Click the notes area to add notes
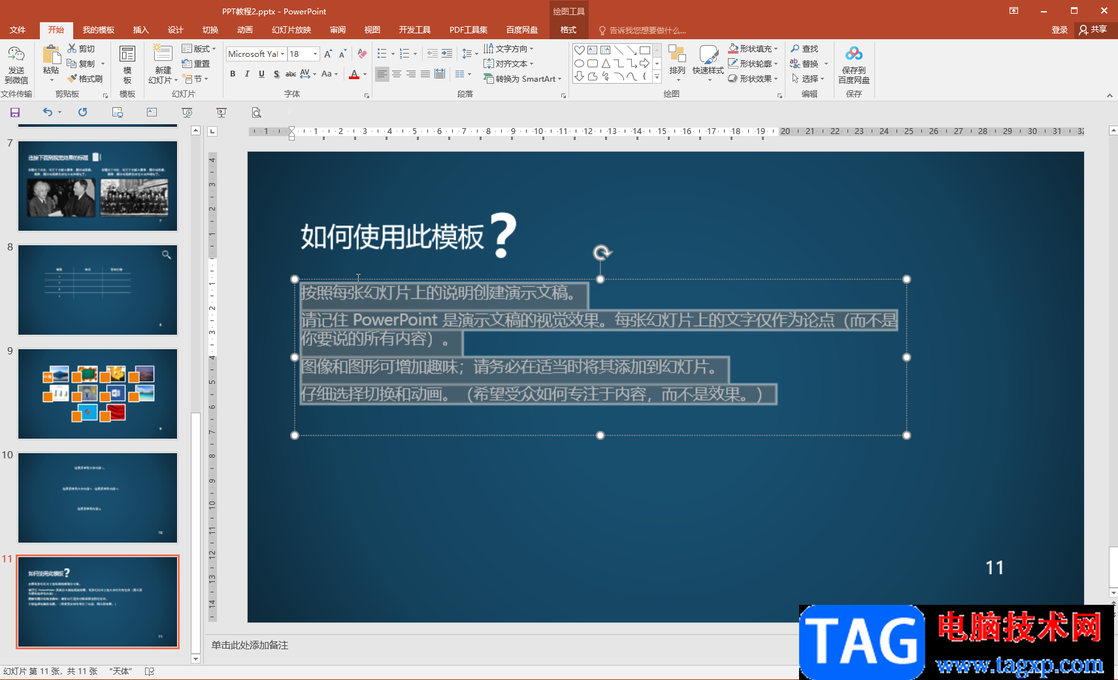The width and height of the screenshot is (1118, 680). pos(250,645)
